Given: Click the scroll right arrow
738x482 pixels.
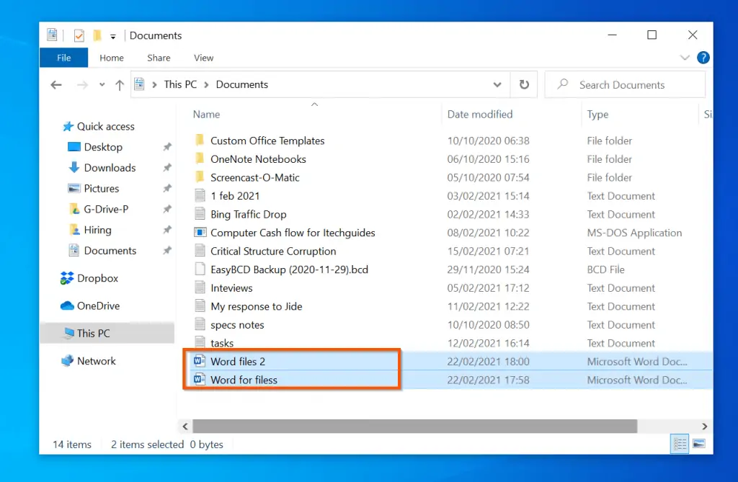Looking at the screenshot, I should 704,426.
